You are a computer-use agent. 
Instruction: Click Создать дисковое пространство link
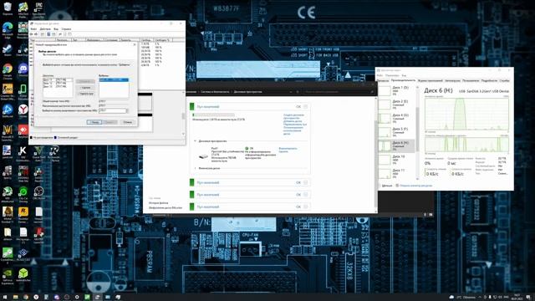coord(293,116)
